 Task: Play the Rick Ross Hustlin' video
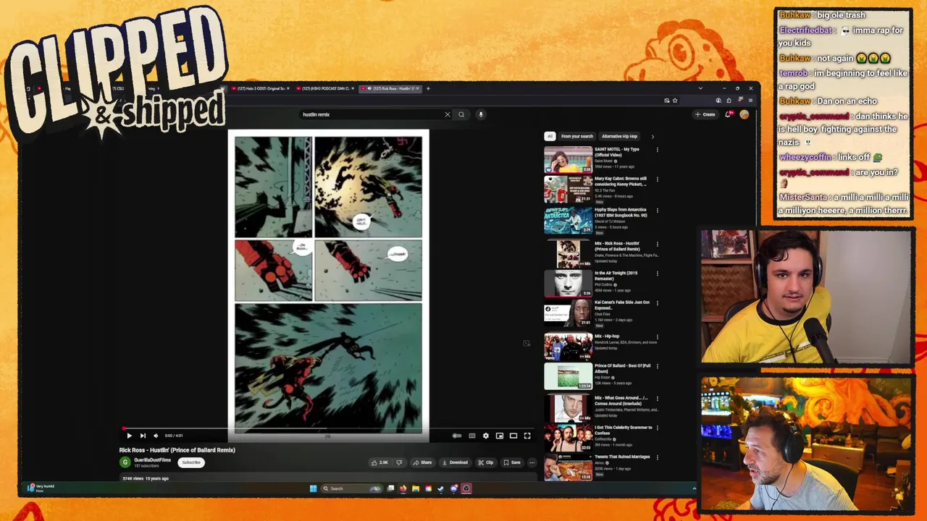(x=129, y=436)
